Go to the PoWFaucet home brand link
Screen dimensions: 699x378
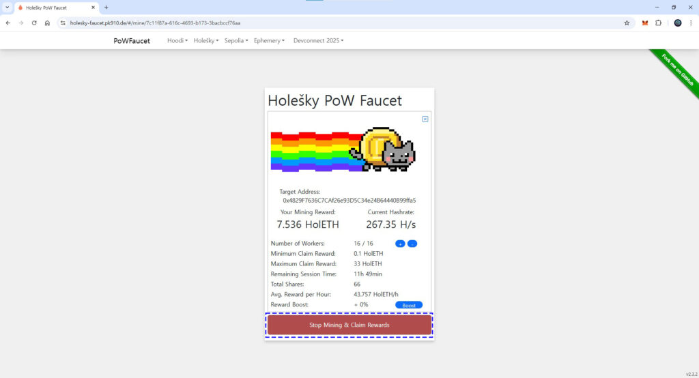(132, 41)
